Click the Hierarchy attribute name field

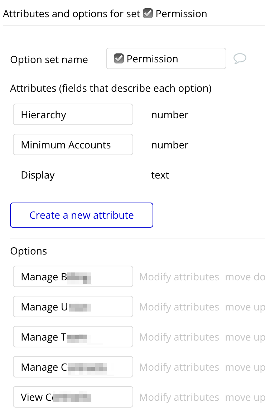coord(73,115)
